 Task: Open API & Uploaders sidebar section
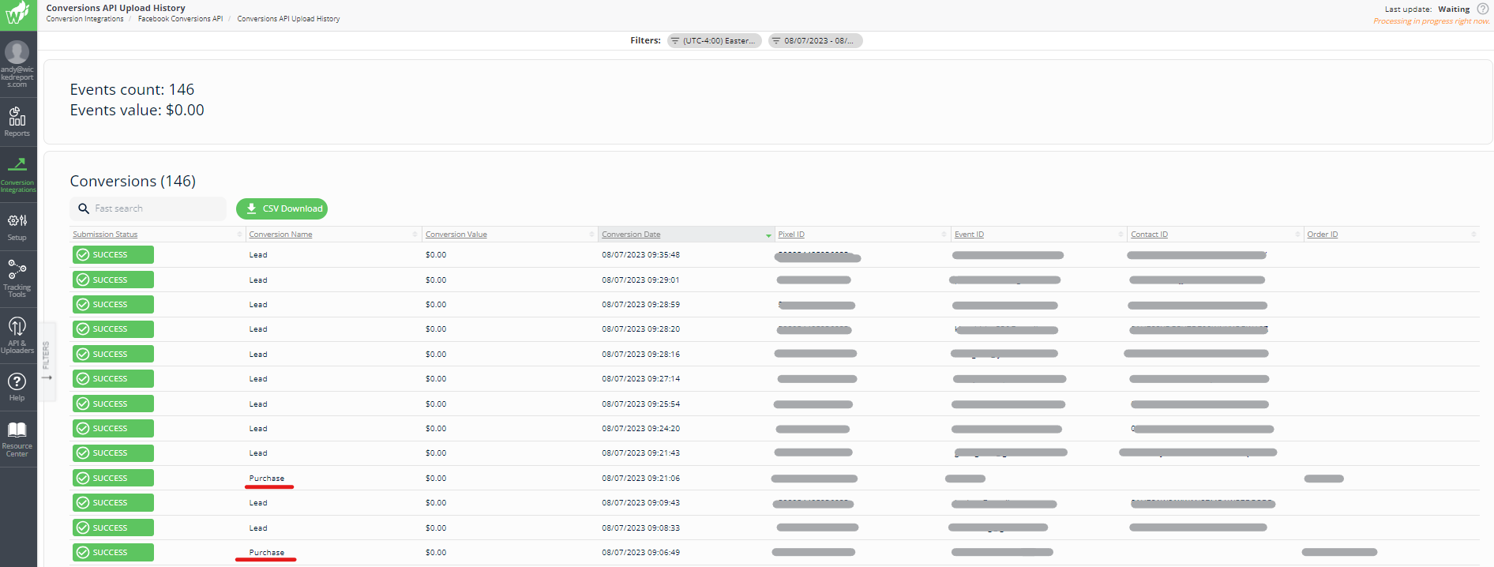pyautogui.click(x=17, y=335)
